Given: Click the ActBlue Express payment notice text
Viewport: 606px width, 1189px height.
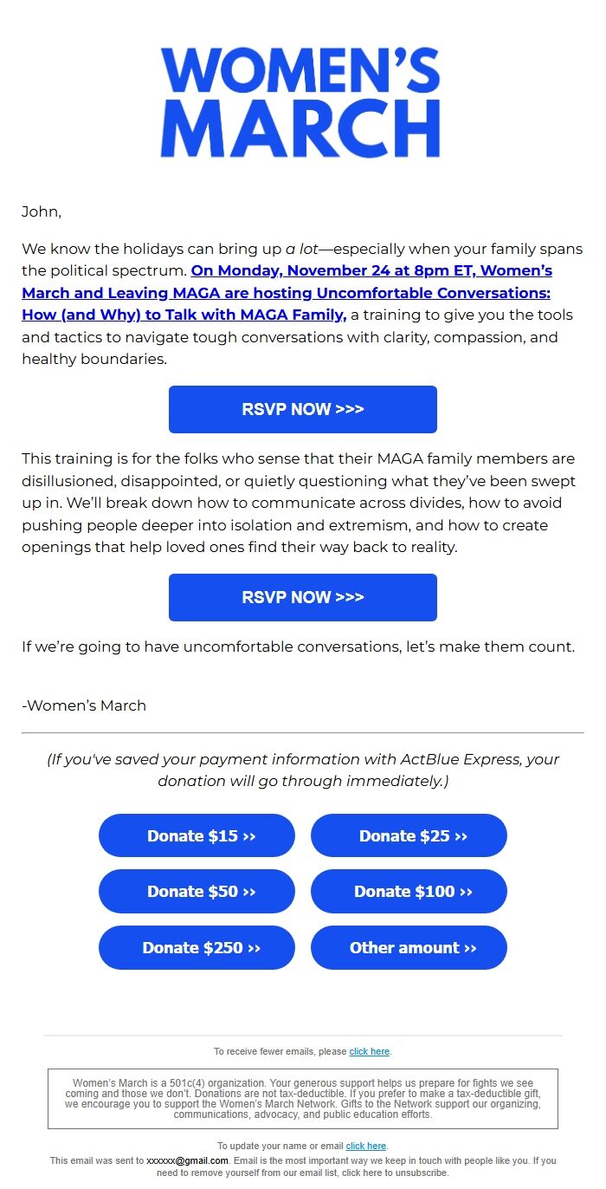Looking at the screenshot, I should tap(302, 770).
